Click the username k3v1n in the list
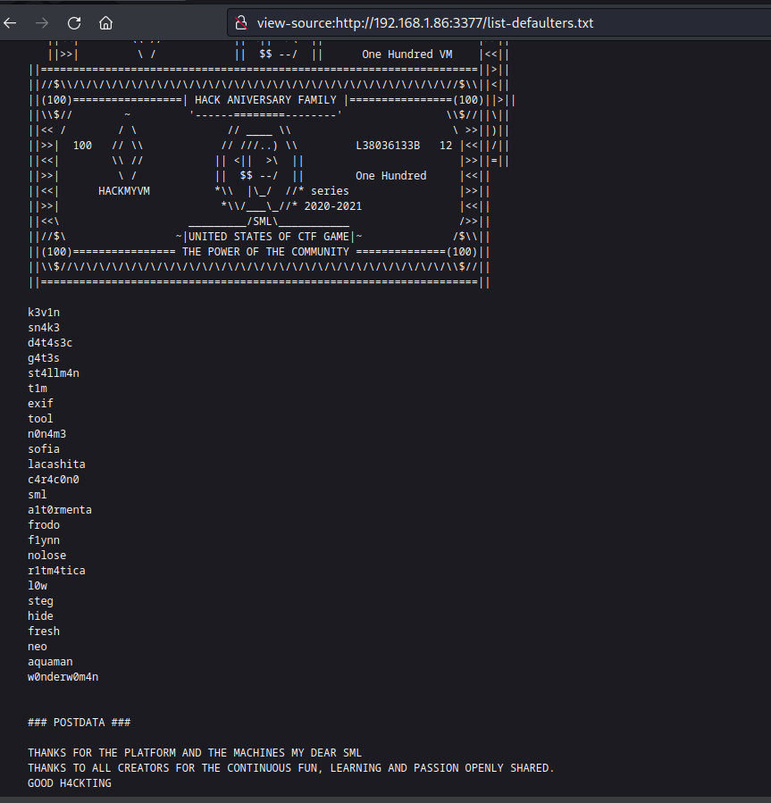Screen dimensions: 771x803 point(44,312)
